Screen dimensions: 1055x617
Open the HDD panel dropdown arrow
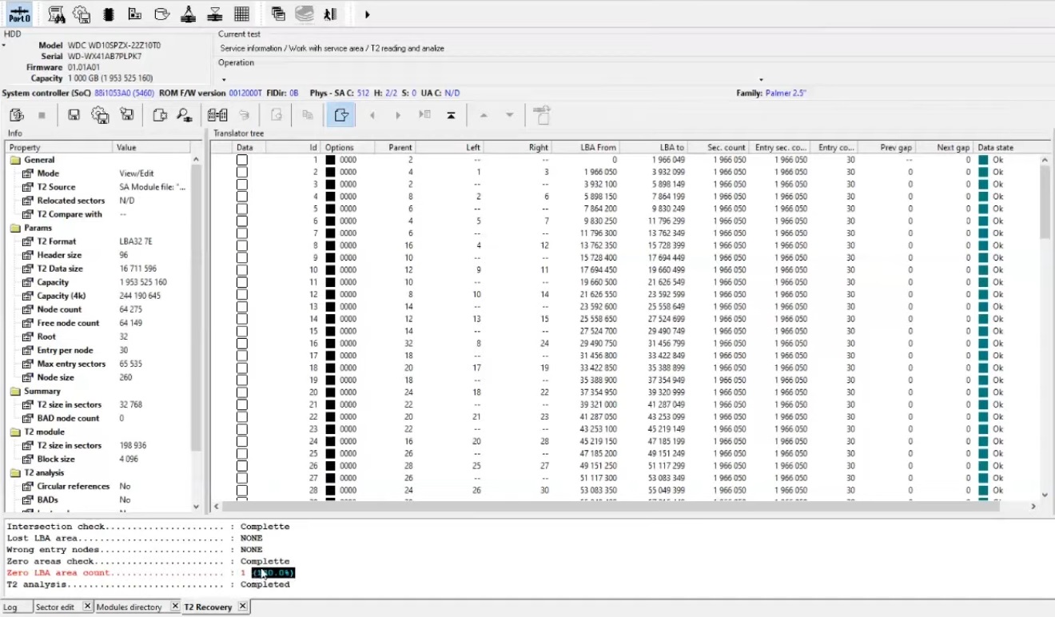3,45
